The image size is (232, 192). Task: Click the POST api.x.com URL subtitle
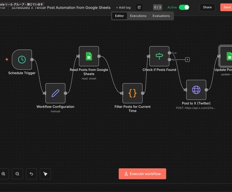pyautogui.click(x=196, y=108)
